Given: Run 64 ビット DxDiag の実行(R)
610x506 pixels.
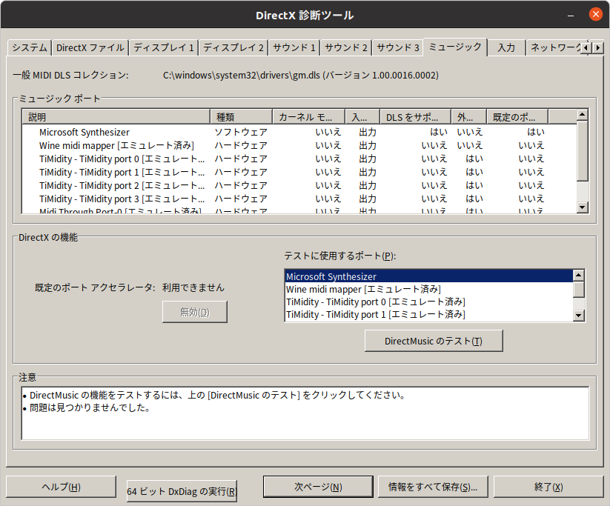Looking at the screenshot, I should pos(182,492).
